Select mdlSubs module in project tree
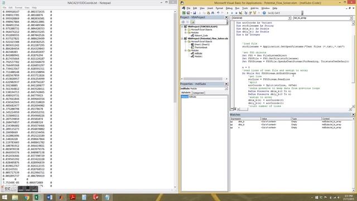 [198, 54]
